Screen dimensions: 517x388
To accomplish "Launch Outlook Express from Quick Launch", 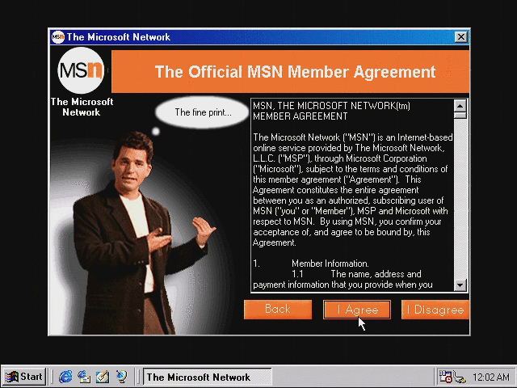I will tap(84, 377).
